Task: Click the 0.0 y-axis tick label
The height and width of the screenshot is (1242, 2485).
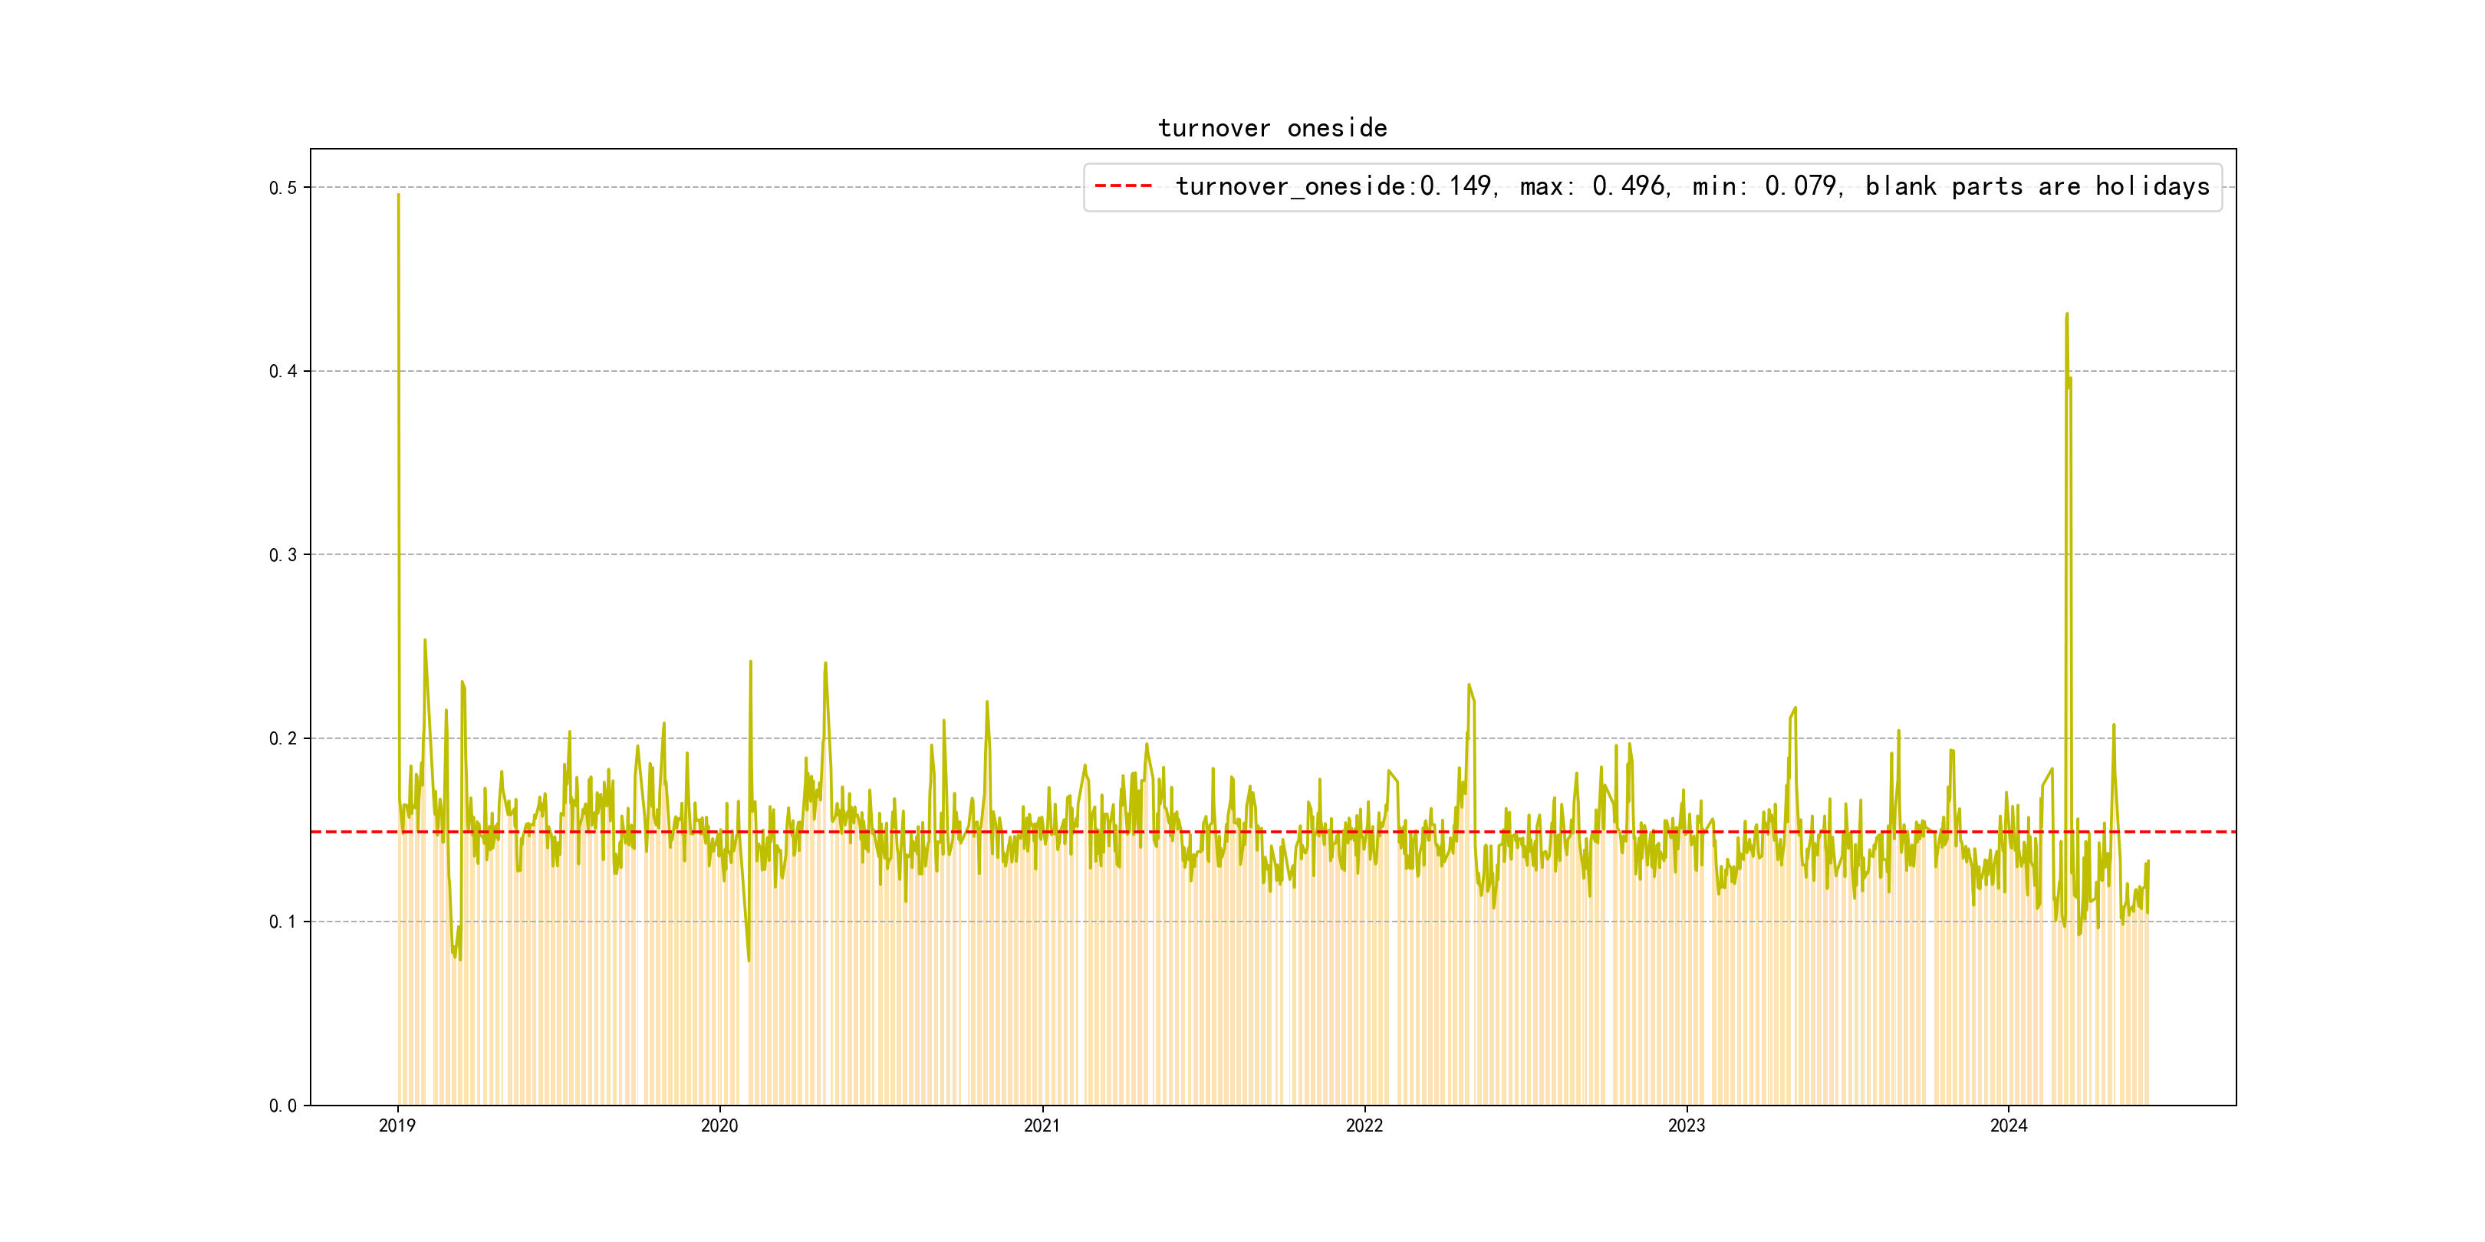Action: click(x=283, y=1105)
